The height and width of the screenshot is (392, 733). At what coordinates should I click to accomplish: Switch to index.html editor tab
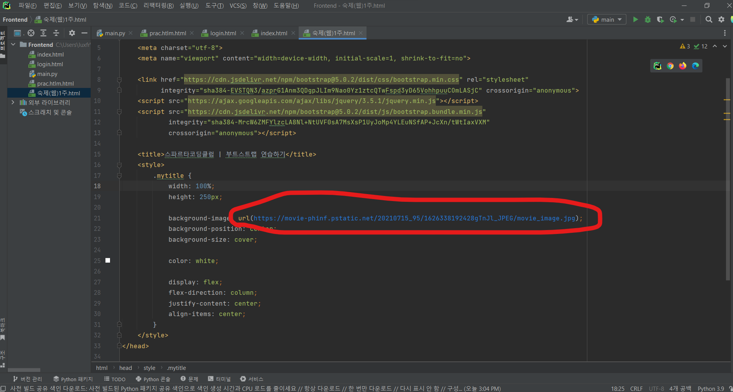pos(274,33)
